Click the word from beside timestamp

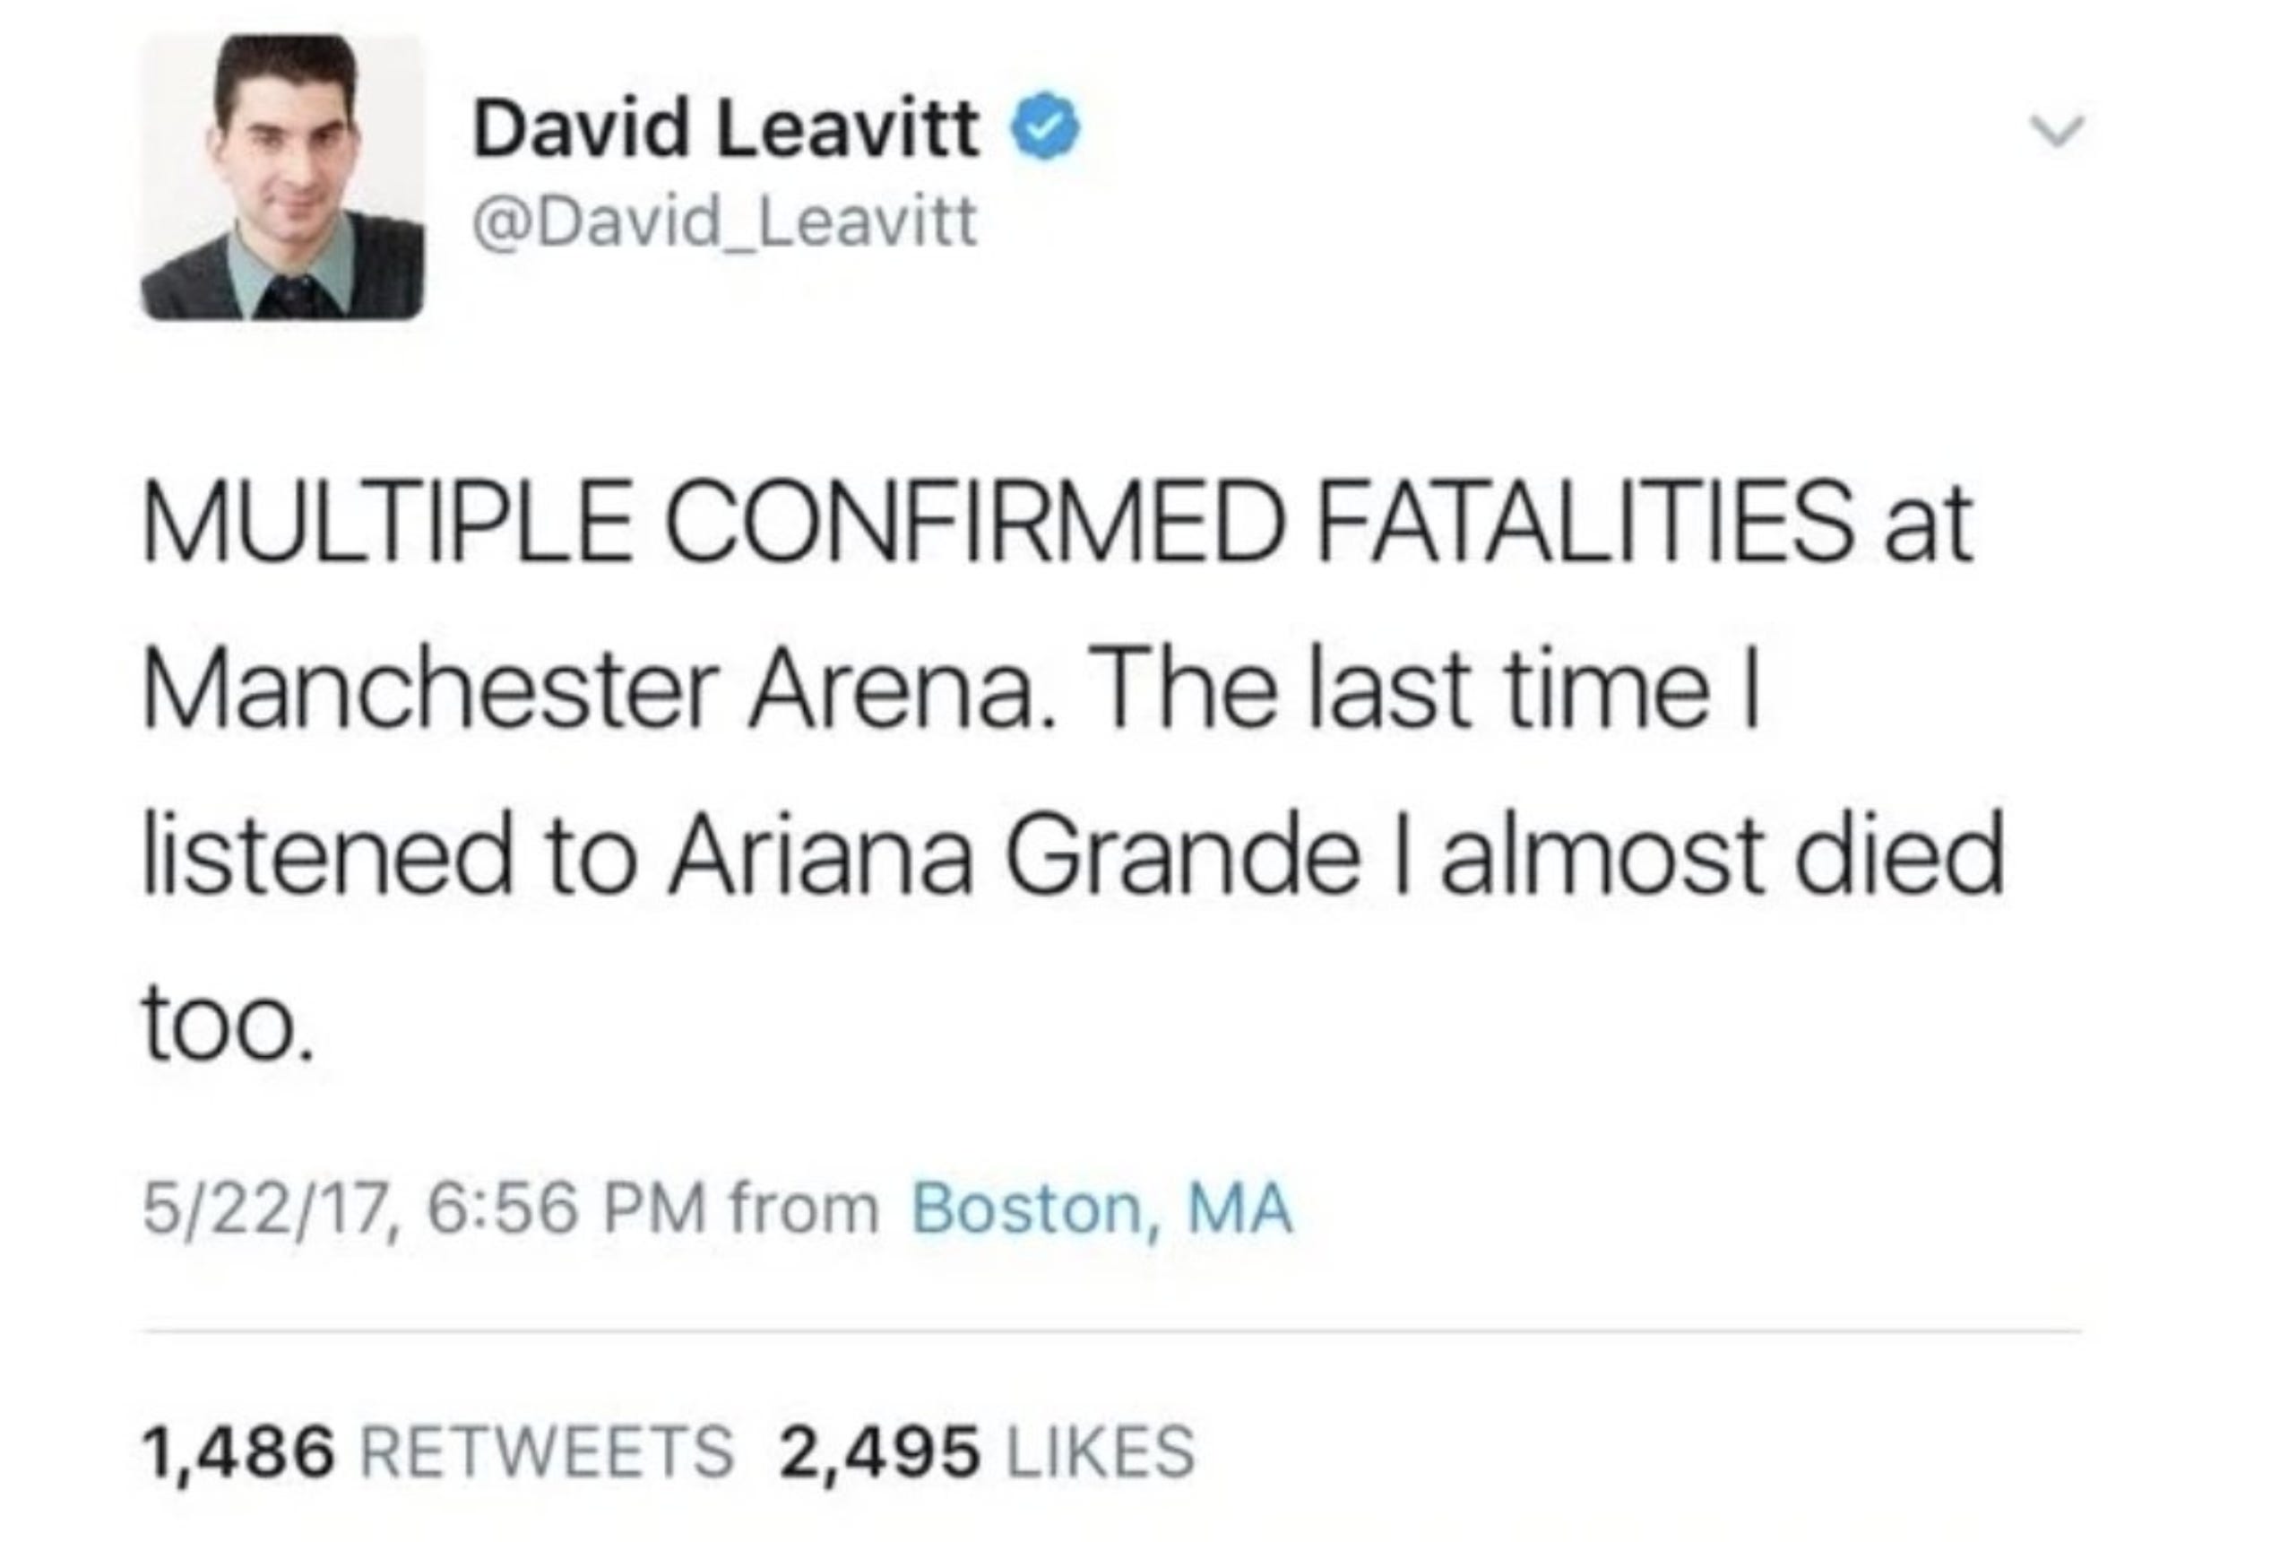click(x=804, y=1209)
